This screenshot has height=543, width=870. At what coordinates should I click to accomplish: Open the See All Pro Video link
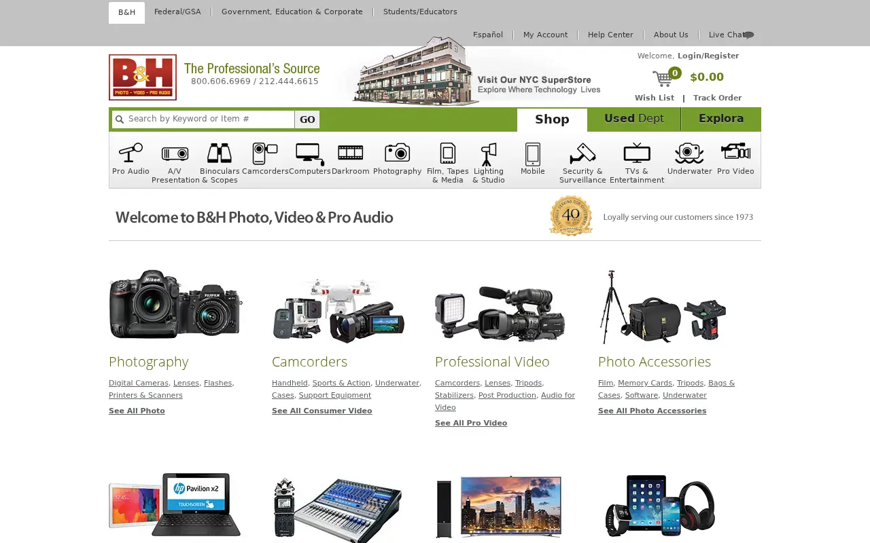[471, 423]
